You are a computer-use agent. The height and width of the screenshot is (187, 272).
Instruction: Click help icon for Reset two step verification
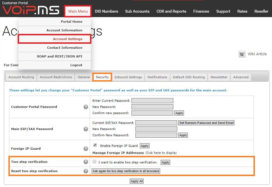(x=86, y=171)
